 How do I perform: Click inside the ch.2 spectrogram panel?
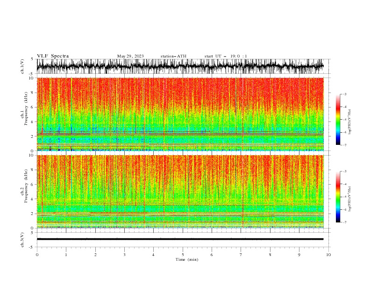click(x=180, y=192)
